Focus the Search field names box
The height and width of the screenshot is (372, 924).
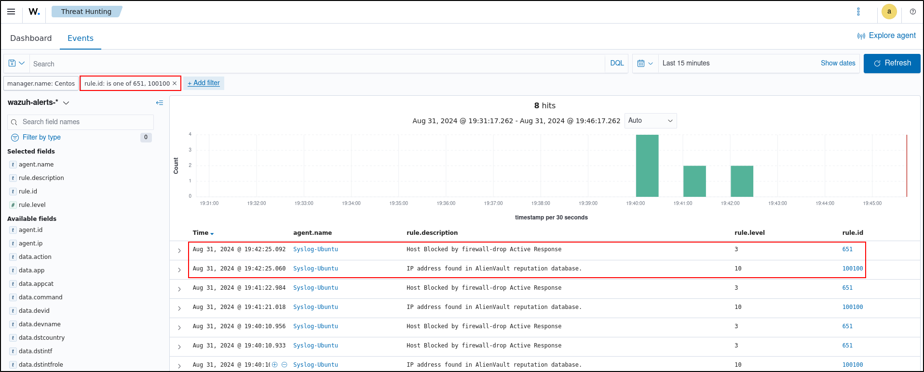[x=81, y=122]
